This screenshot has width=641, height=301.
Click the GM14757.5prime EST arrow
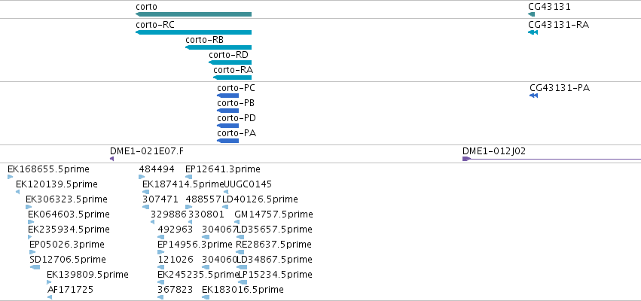click(237, 222)
